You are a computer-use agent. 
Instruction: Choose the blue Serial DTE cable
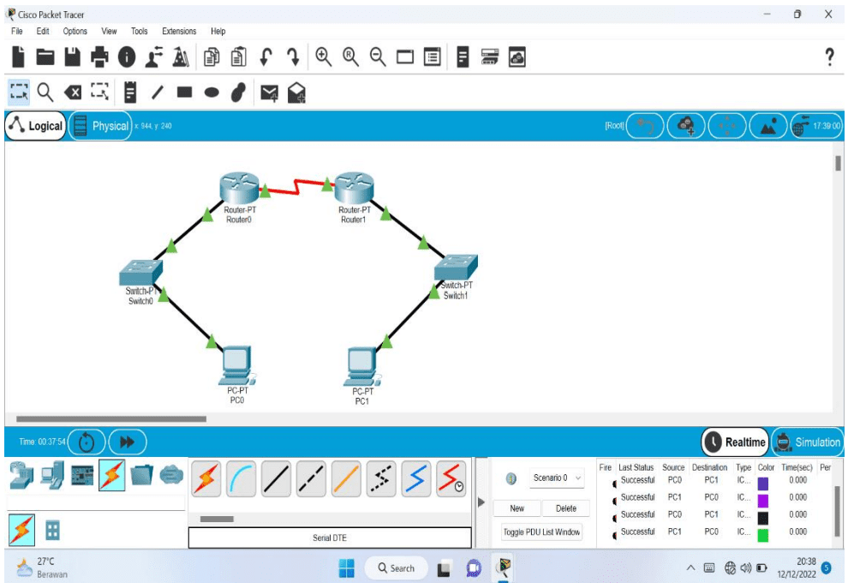[x=416, y=479]
